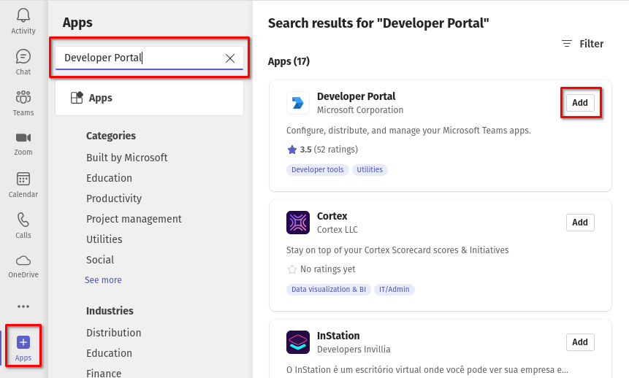Click the Cortex empty star rating
629x378 pixels.
(x=292, y=269)
